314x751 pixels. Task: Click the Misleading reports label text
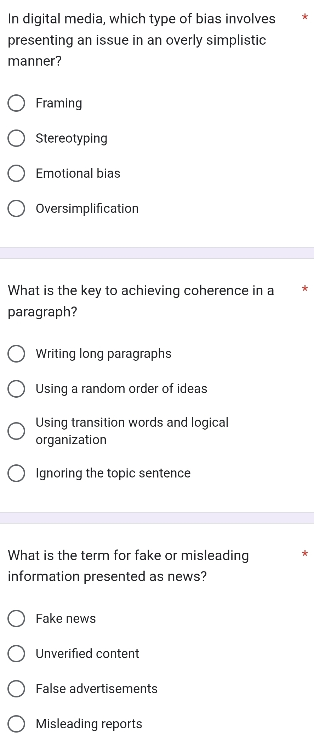tap(89, 724)
